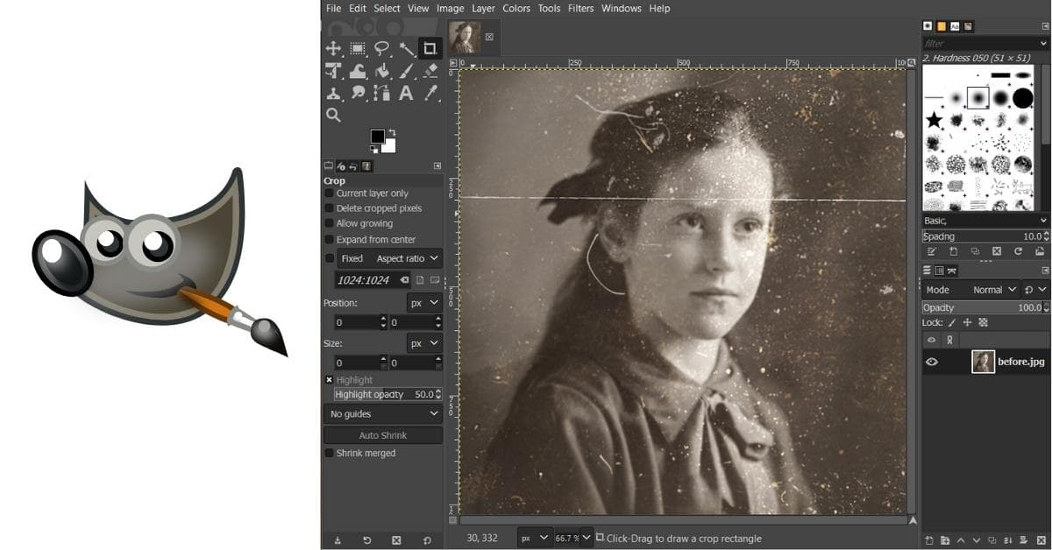The image size is (1052, 550).
Task: Select the Move tool in the toolbox
Action: click(333, 48)
